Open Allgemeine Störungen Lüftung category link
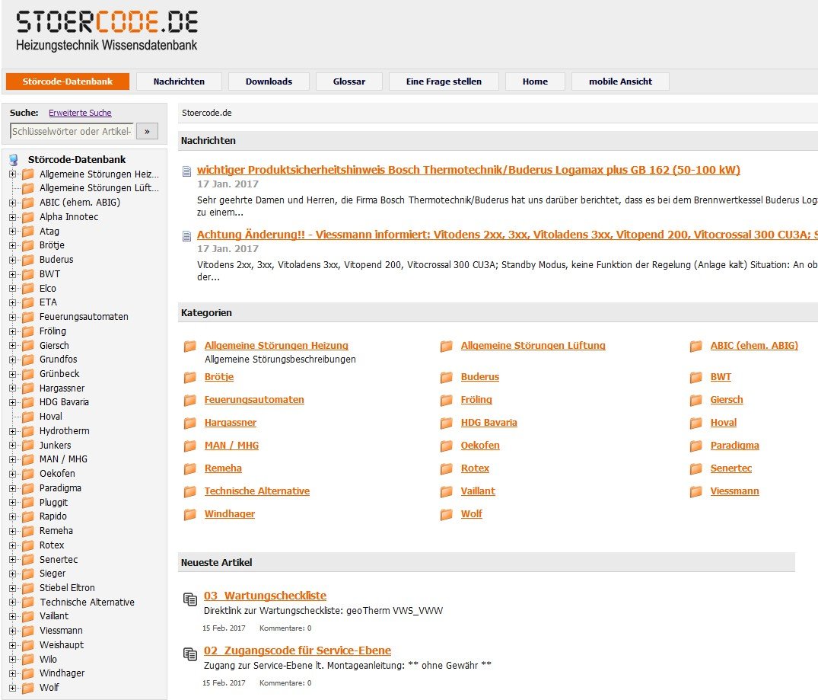818x700 pixels. [533, 345]
